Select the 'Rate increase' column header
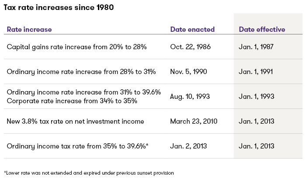 tap(29, 30)
